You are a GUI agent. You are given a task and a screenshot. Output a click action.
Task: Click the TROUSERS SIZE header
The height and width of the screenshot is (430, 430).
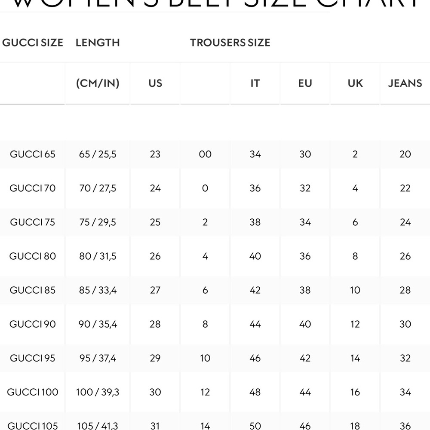point(230,43)
